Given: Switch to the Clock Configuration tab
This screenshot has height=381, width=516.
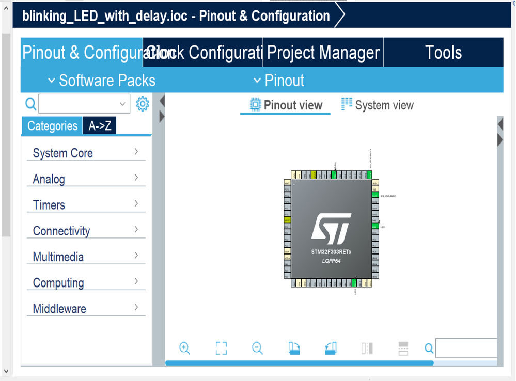Looking at the screenshot, I should pos(202,52).
